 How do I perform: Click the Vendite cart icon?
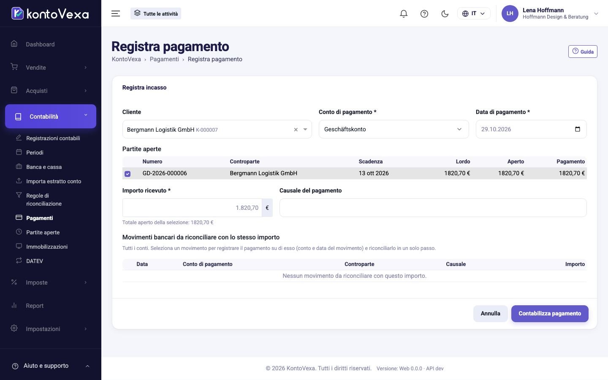pos(14,67)
